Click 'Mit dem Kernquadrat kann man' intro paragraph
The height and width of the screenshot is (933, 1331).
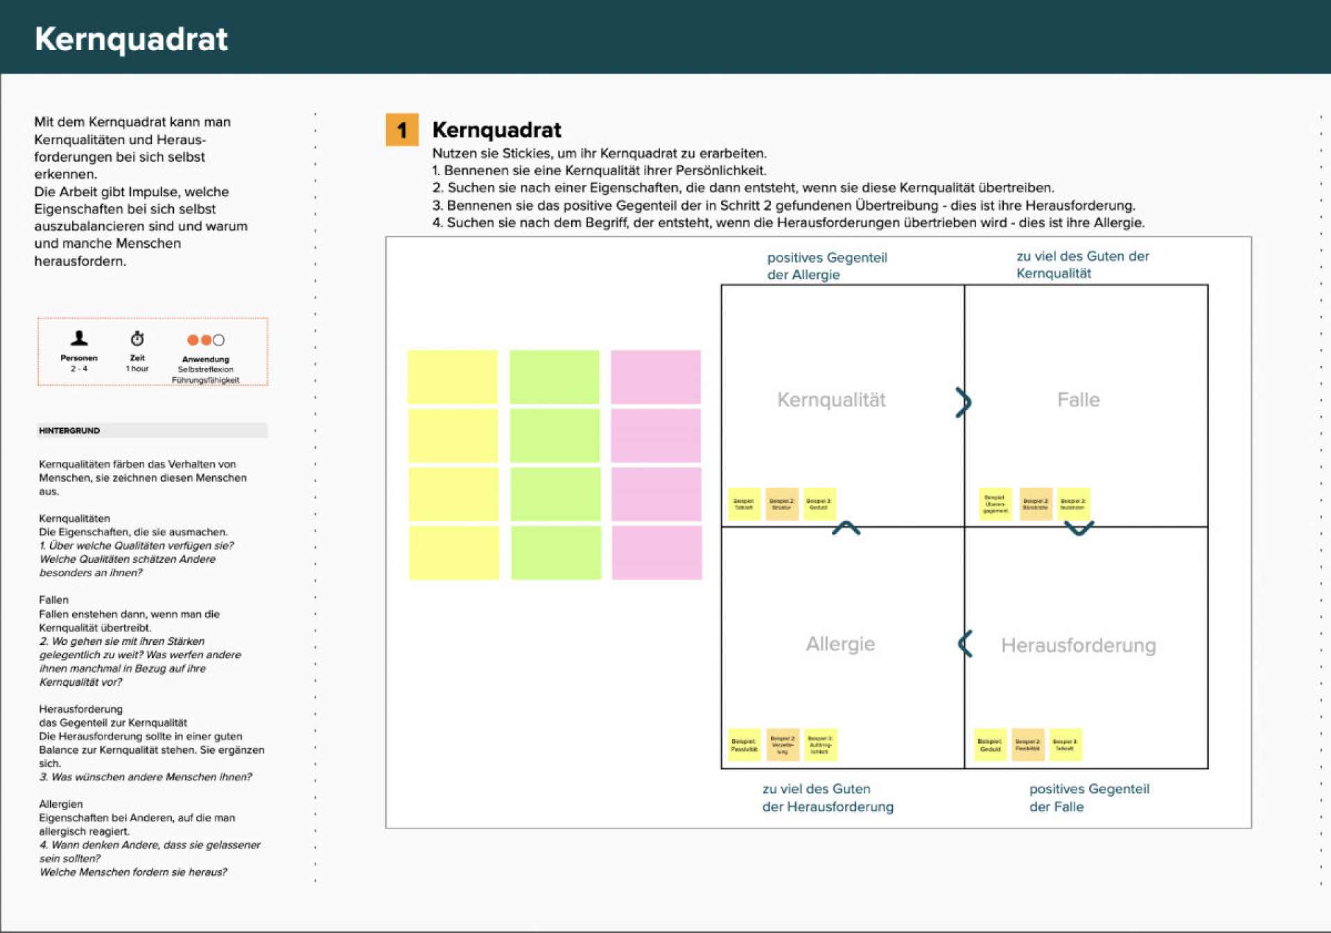pyautogui.click(x=141, y=191)
